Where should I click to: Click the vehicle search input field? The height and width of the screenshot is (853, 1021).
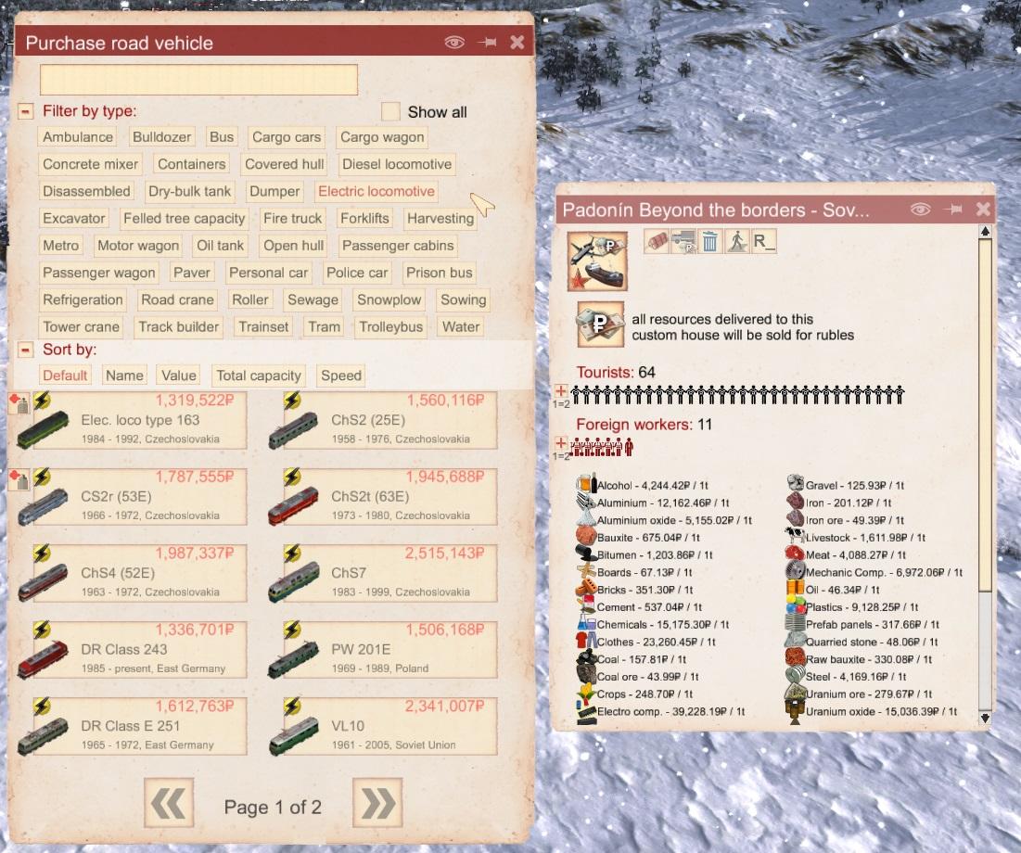(198, 80)
